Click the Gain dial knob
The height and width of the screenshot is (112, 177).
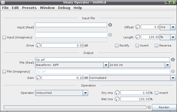38,78
